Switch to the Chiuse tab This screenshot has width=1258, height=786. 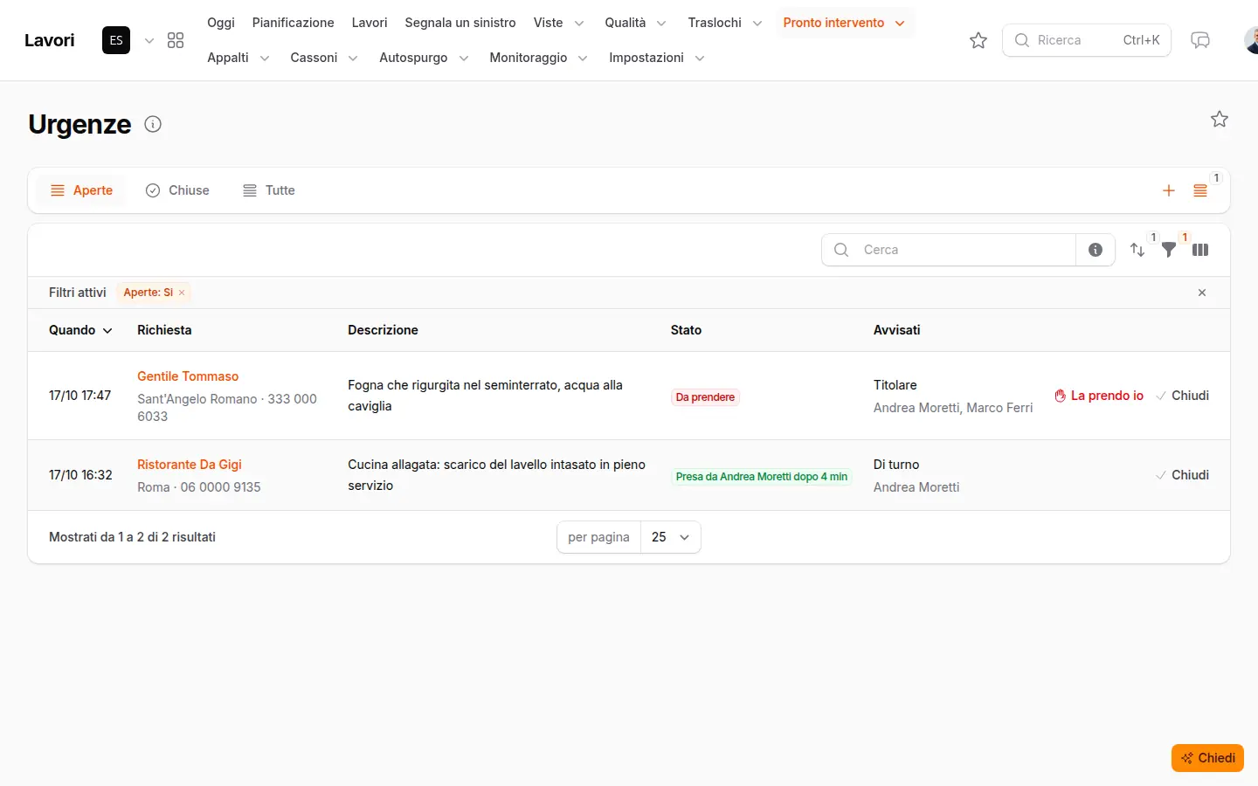pos(177,190)
